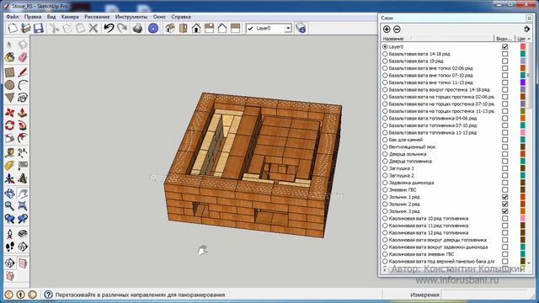539x303 pixels.
Task: Select the Tape Measure tool
Action: point(9,153)
